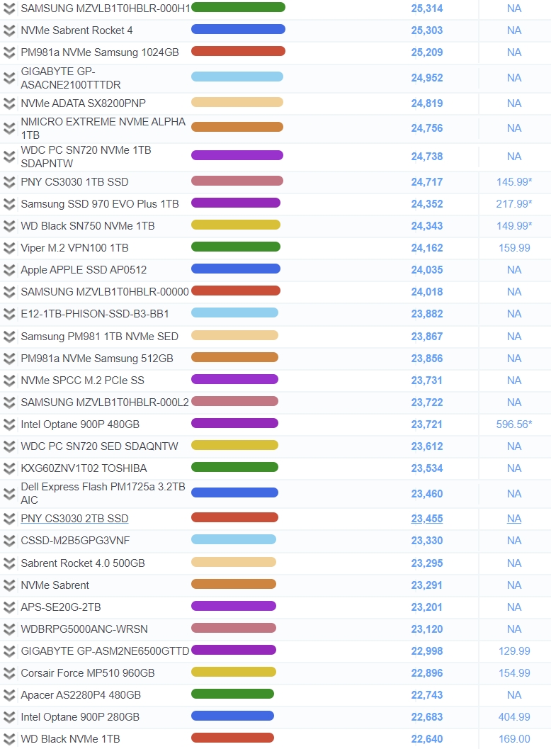Expand the WDC PC SN720 SED SDAQNTW row
Viewport: 551px width, 749px height.
(x=9, y=446)
